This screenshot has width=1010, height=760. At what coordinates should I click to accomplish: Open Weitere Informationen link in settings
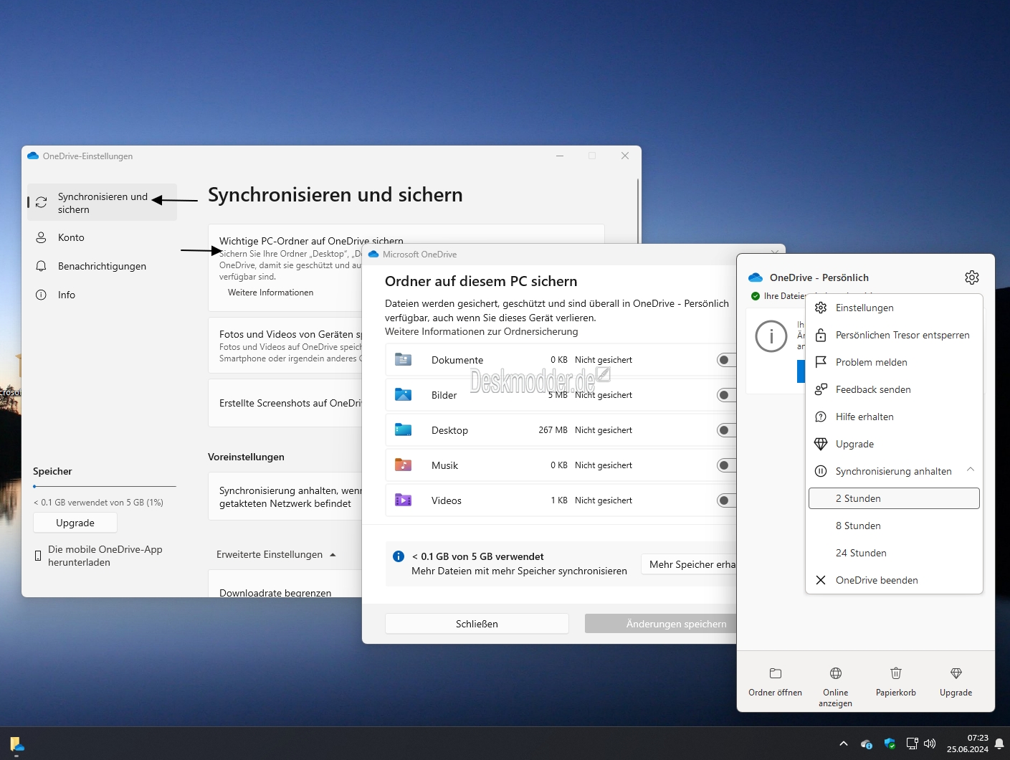(270, 293)
